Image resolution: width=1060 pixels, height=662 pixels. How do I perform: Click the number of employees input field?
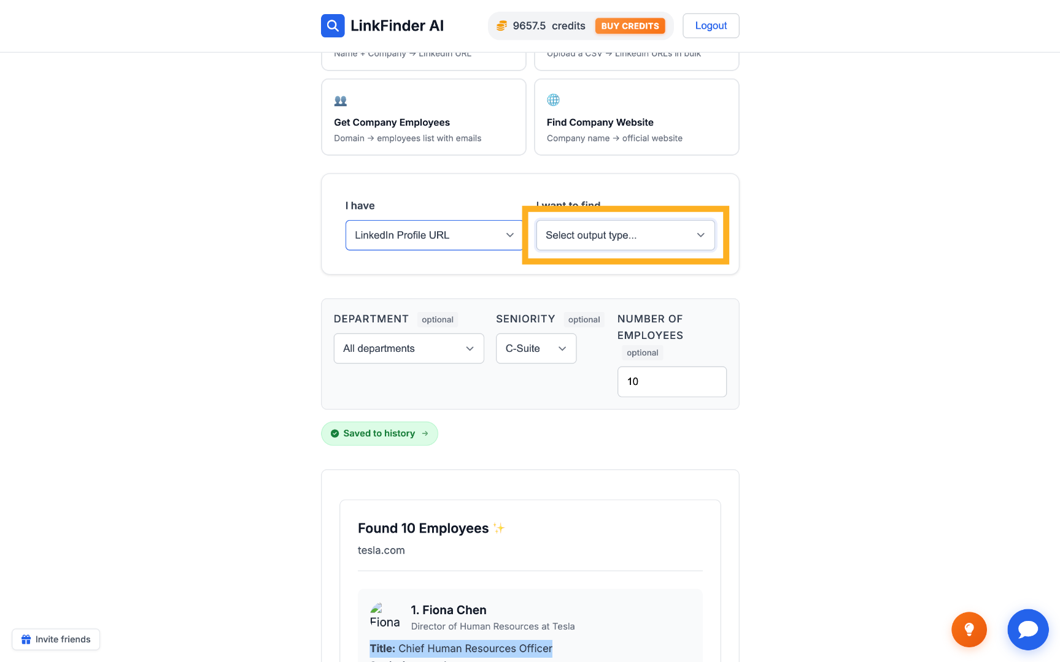[672, 381]
